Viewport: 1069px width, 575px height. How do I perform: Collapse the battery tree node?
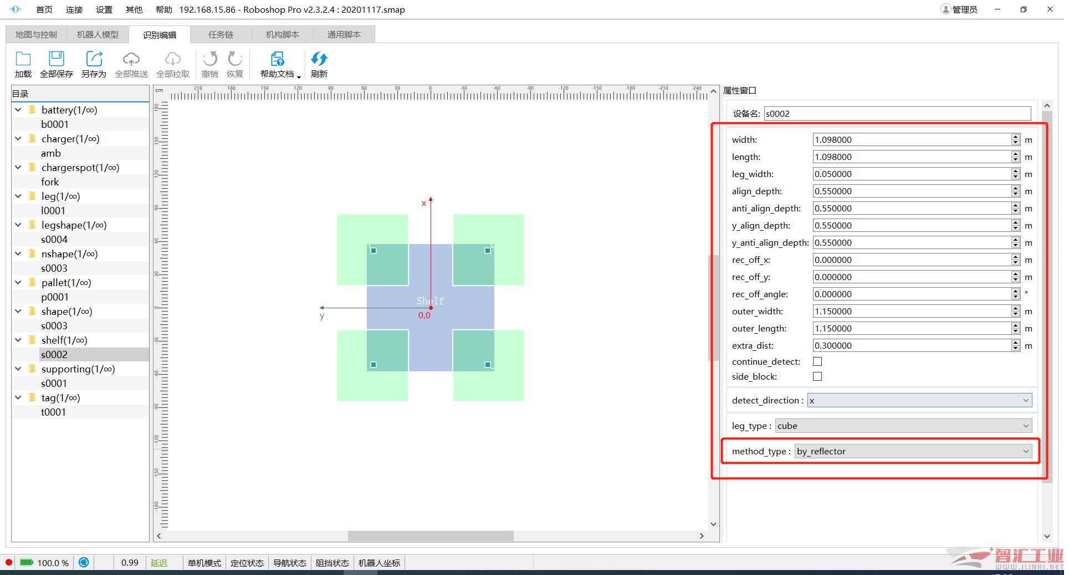tap(18, 110)
